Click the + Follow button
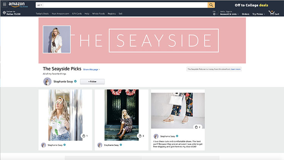This screenshot has width=284, height=160. coord(92,82)
